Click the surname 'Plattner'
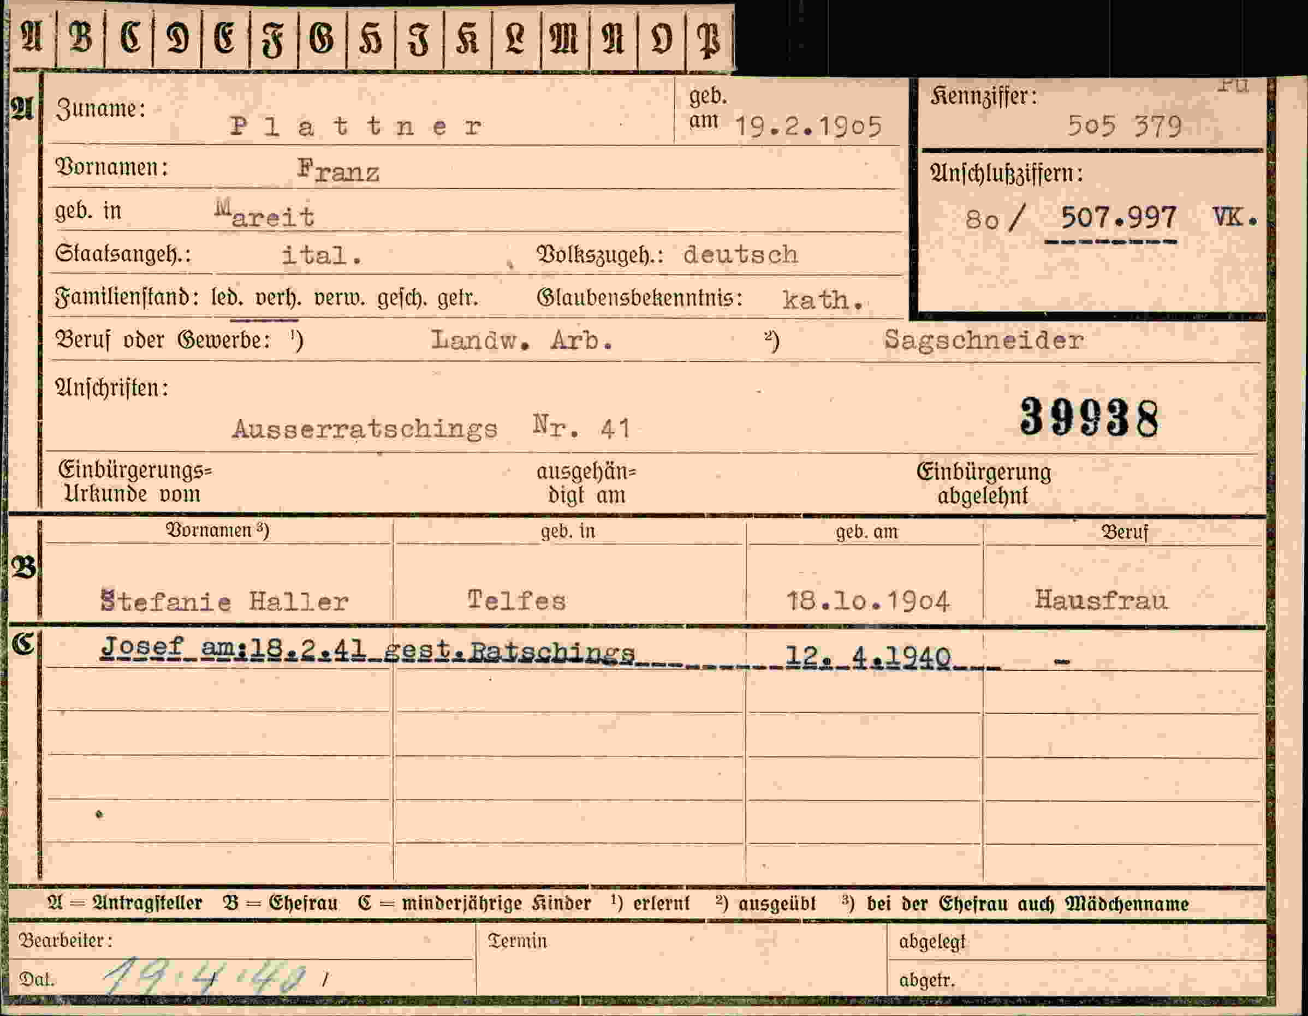The width and height of the screenshot is (1308, 1016). [x=356, y=127]
